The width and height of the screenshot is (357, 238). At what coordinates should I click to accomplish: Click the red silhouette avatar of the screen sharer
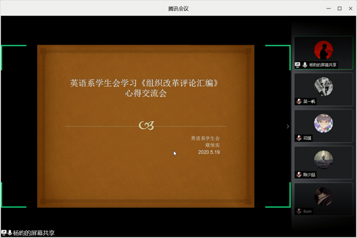323,50
